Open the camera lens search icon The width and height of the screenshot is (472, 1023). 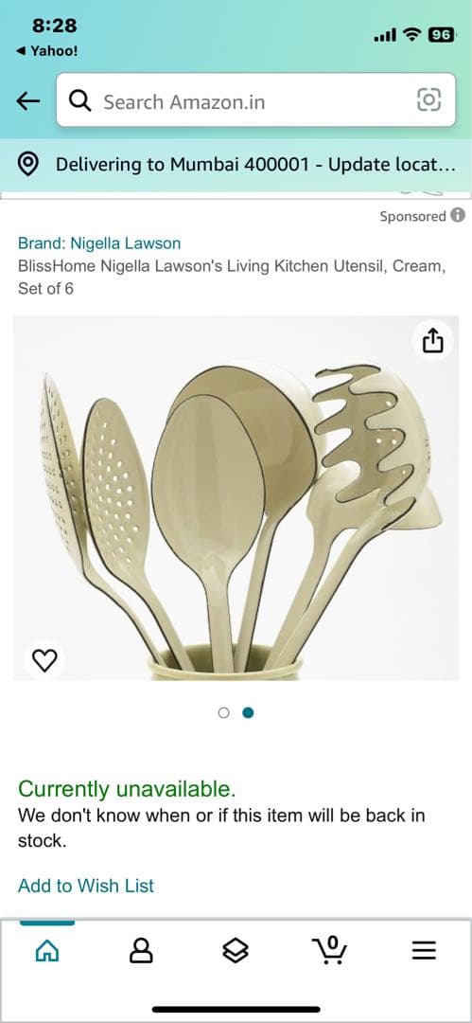[428, 99]
